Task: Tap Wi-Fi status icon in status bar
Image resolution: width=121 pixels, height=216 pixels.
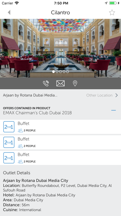Action: pos(17,3)
